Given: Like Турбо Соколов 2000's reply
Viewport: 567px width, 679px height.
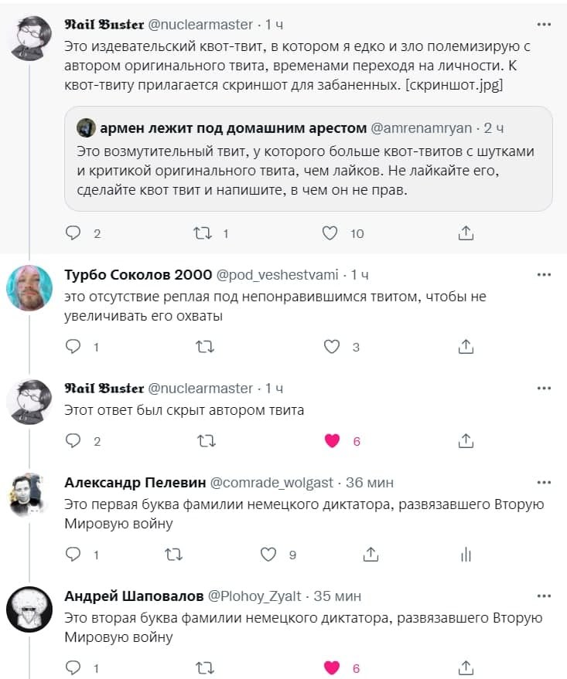Looking at the screenshot, I should (x=332, y=347).
